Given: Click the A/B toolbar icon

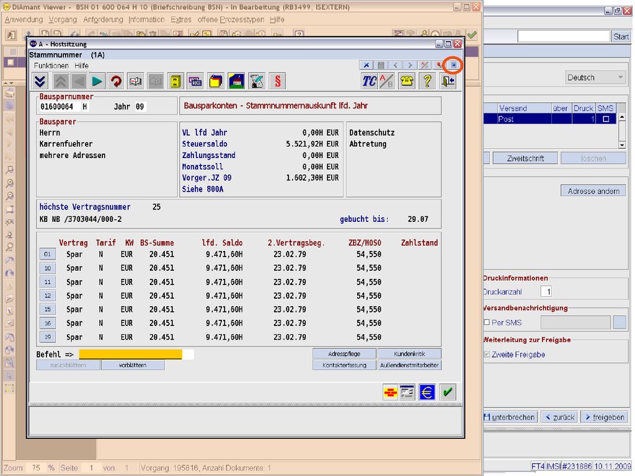Looking at the screenshot, I should click(387, 81).
